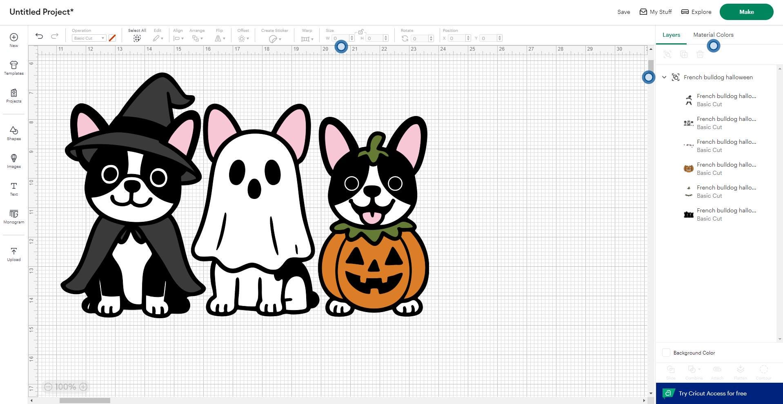
Task: Click the Save button
Action: tap(623, 12)
